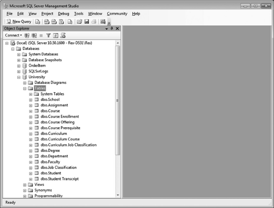Viewport: 274px width, 208px height.
Task: Select dbo.Course Enrollment in the tree
Action: point(59,117)
